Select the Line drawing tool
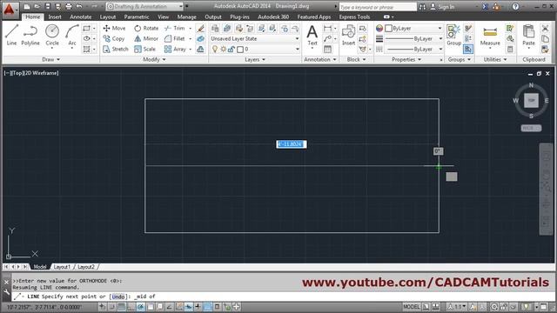Screen dimensions: 557x313 [11, 35]
